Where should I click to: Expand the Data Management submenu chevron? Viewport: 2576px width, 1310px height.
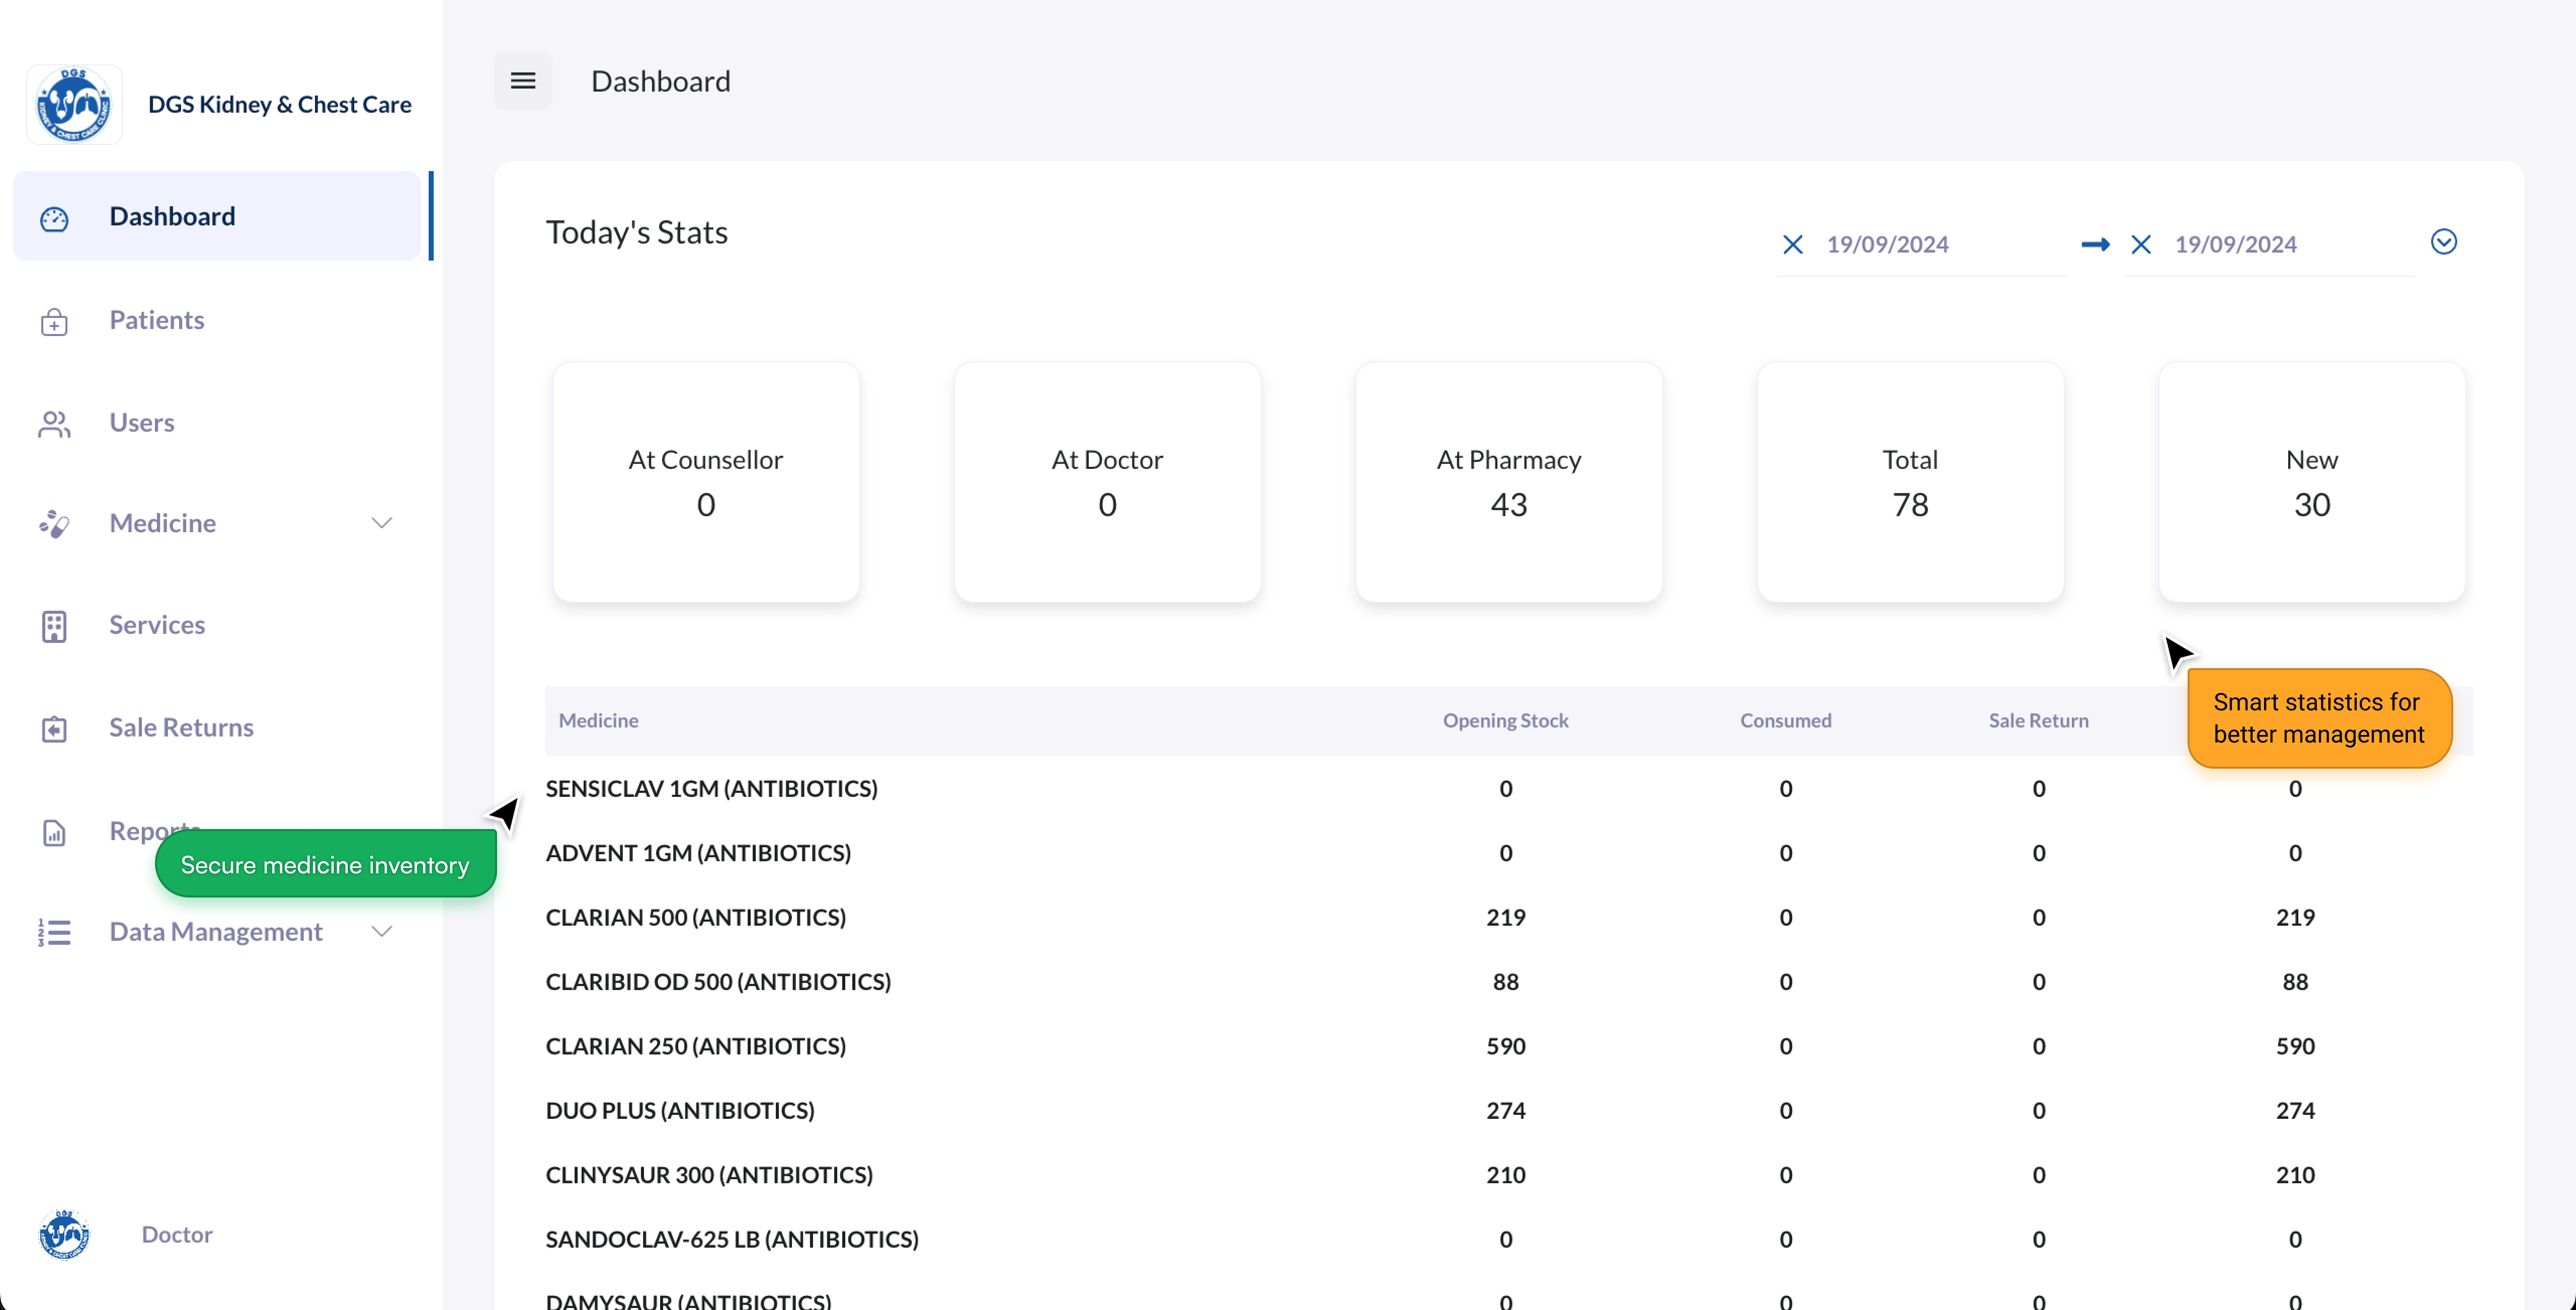pos(381,931)
